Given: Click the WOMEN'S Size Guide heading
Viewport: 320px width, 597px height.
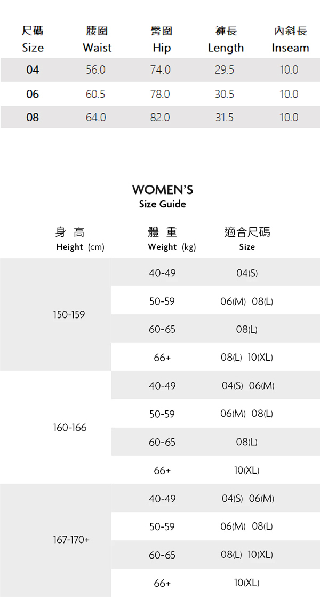Looking at the screenshot, I should (x=162, y=196).
